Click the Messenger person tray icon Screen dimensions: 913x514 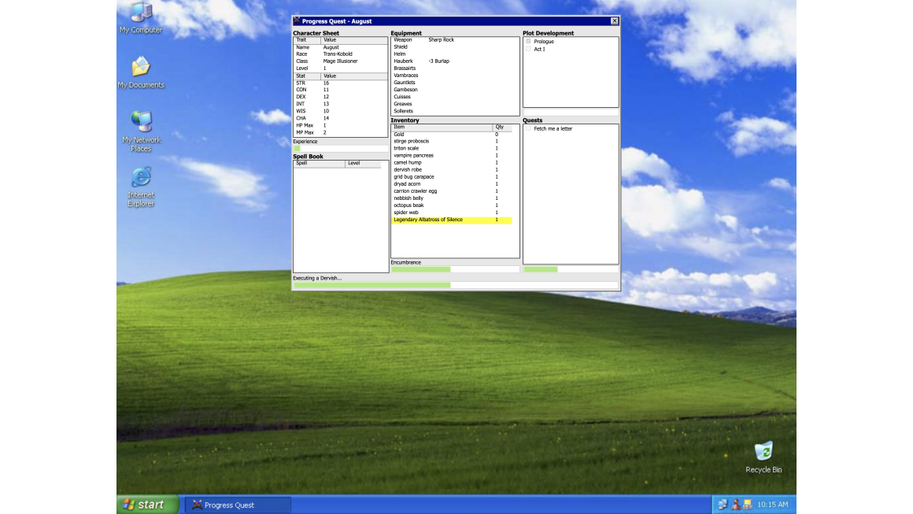735,505
